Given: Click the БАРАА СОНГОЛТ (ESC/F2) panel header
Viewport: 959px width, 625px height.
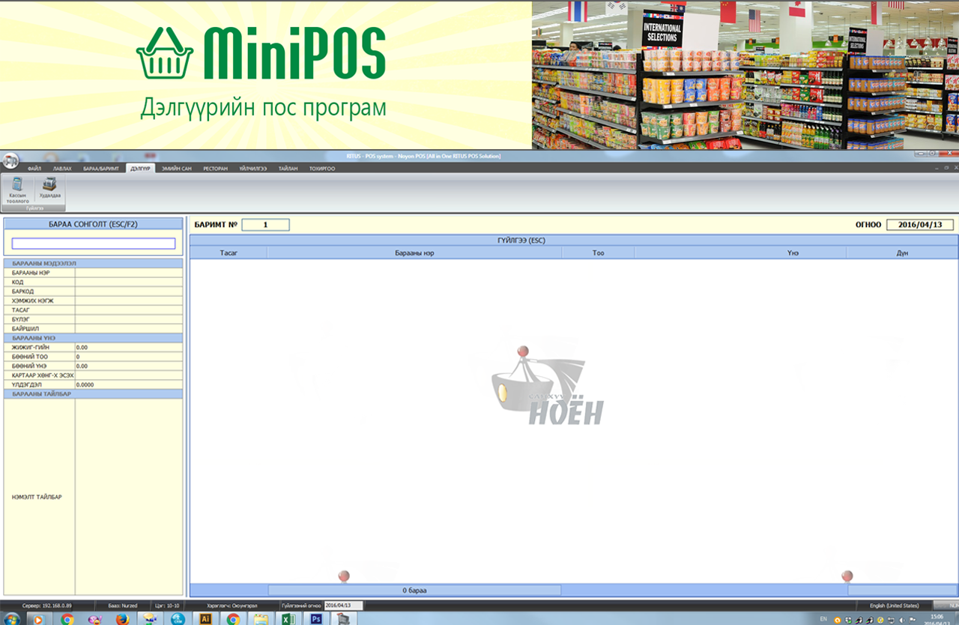Looking at the screenshot, I should [94, 223].
